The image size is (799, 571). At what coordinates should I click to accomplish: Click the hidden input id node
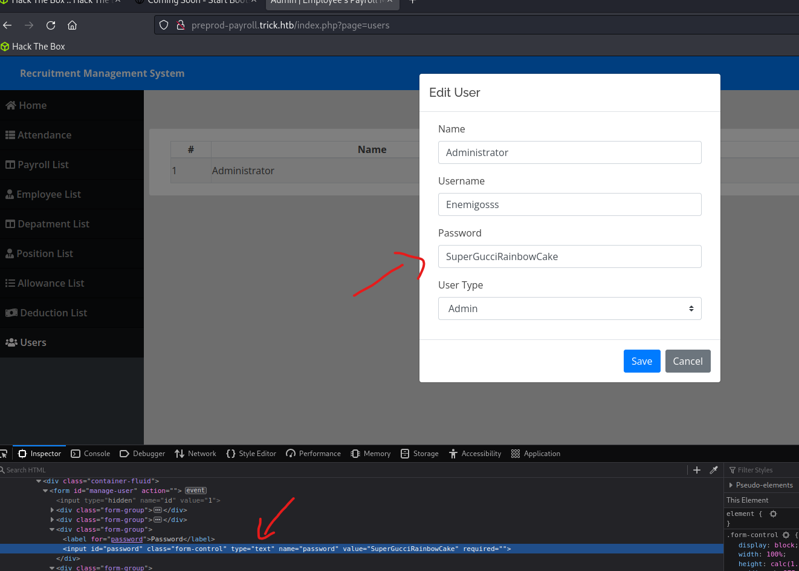click(x=138, y=501)
